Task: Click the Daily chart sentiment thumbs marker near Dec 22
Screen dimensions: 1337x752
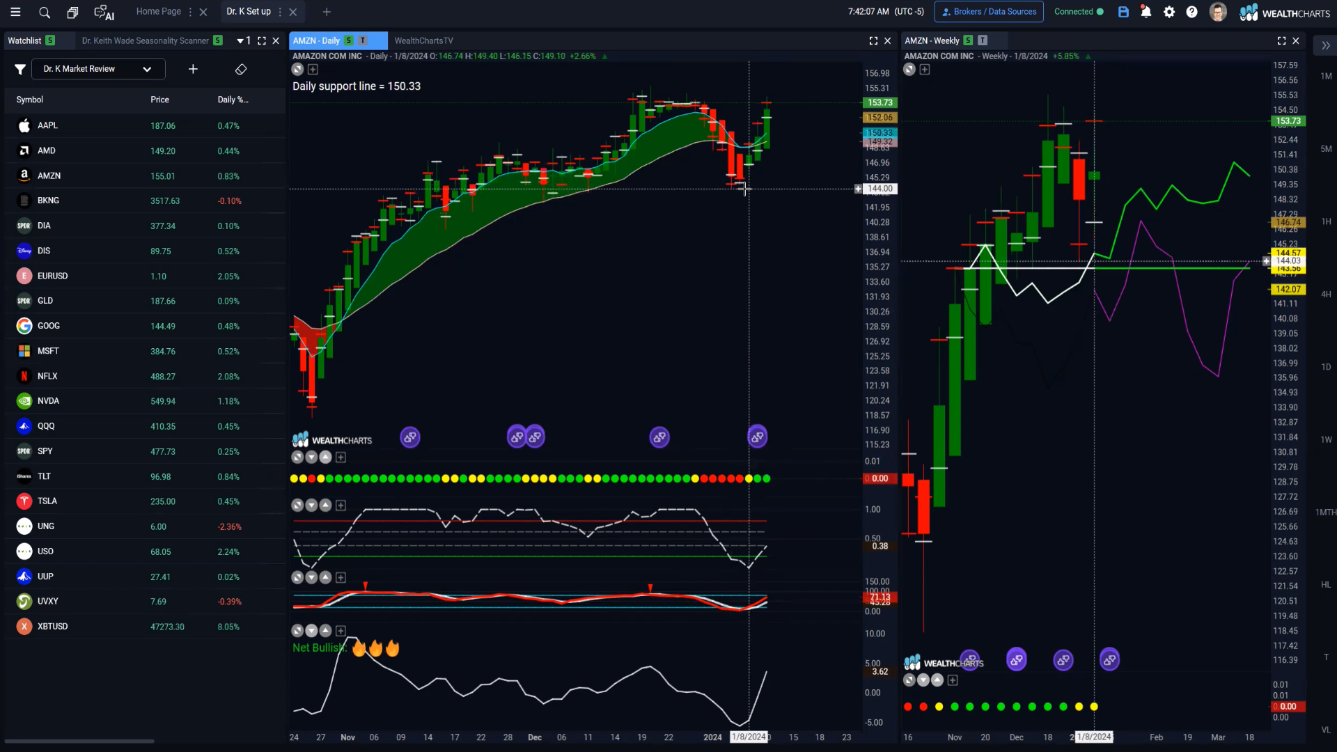Action: [659, 437]
